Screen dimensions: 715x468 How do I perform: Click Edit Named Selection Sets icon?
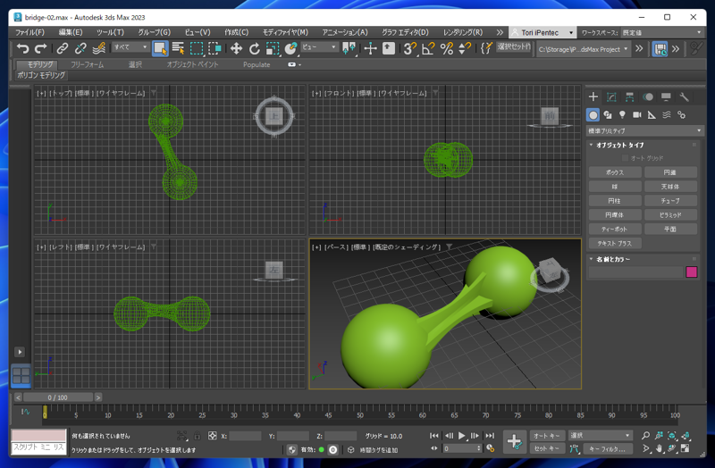[486, 48]
